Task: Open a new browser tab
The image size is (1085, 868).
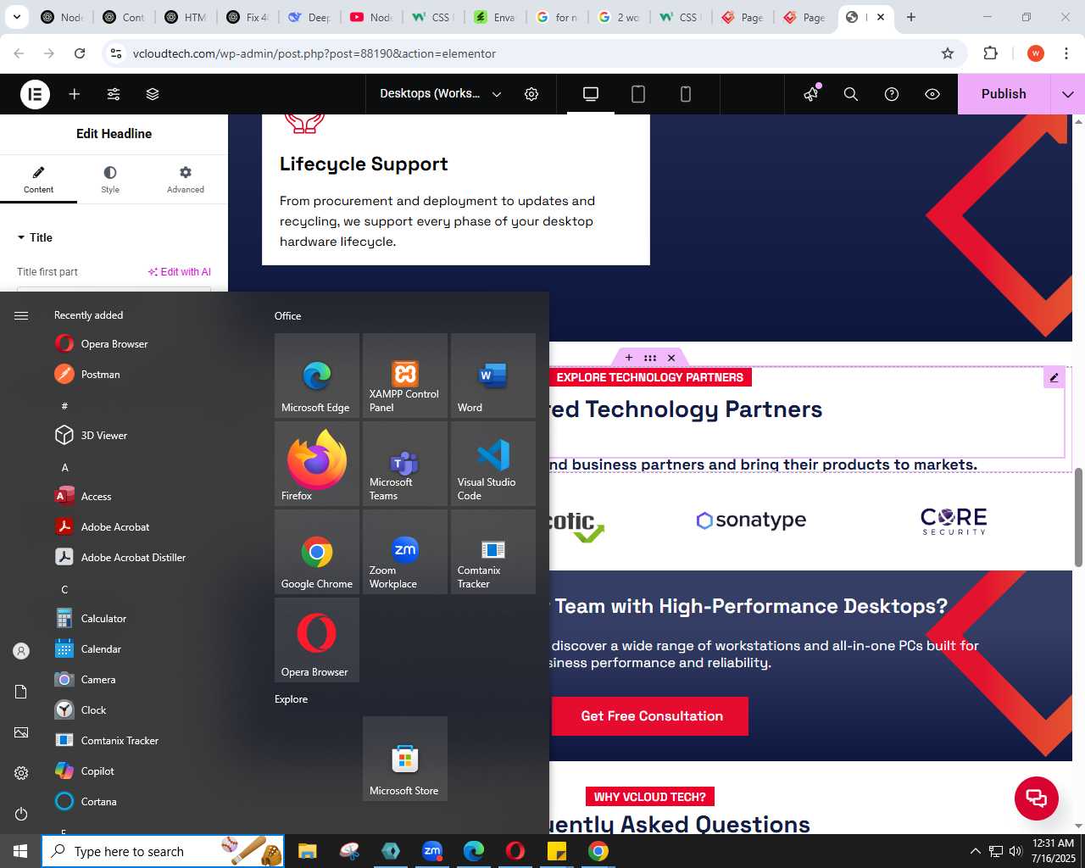Action: [911, 17]
